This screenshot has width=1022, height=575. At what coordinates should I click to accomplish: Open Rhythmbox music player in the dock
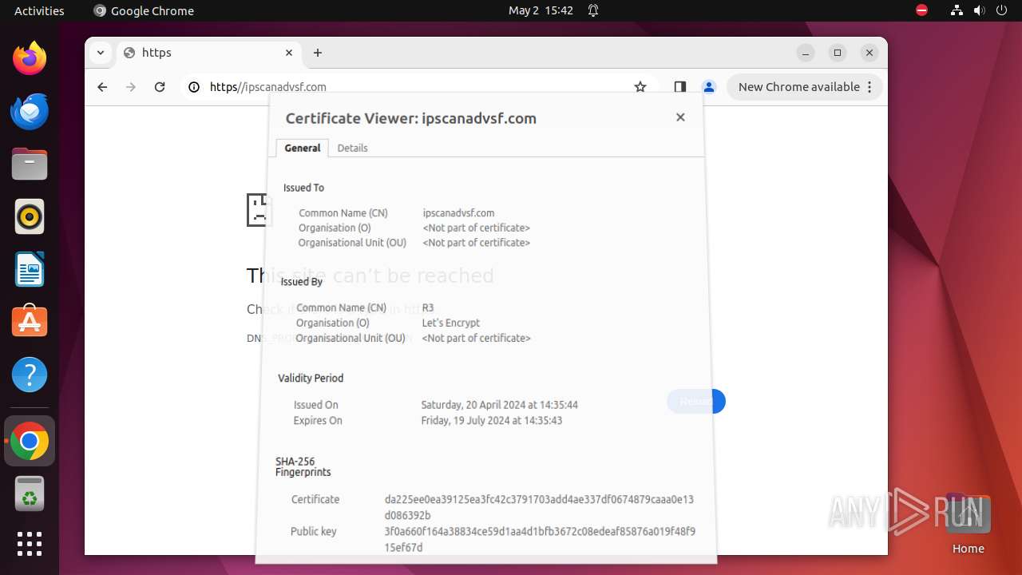pyautogui.click(x=30, y=216)
